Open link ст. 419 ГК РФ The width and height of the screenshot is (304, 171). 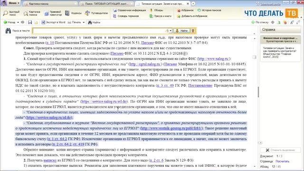78,144
